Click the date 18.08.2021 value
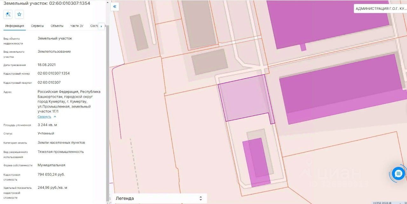Image resolution: width=407 pixels, height=204 pixels. (46, 65)
